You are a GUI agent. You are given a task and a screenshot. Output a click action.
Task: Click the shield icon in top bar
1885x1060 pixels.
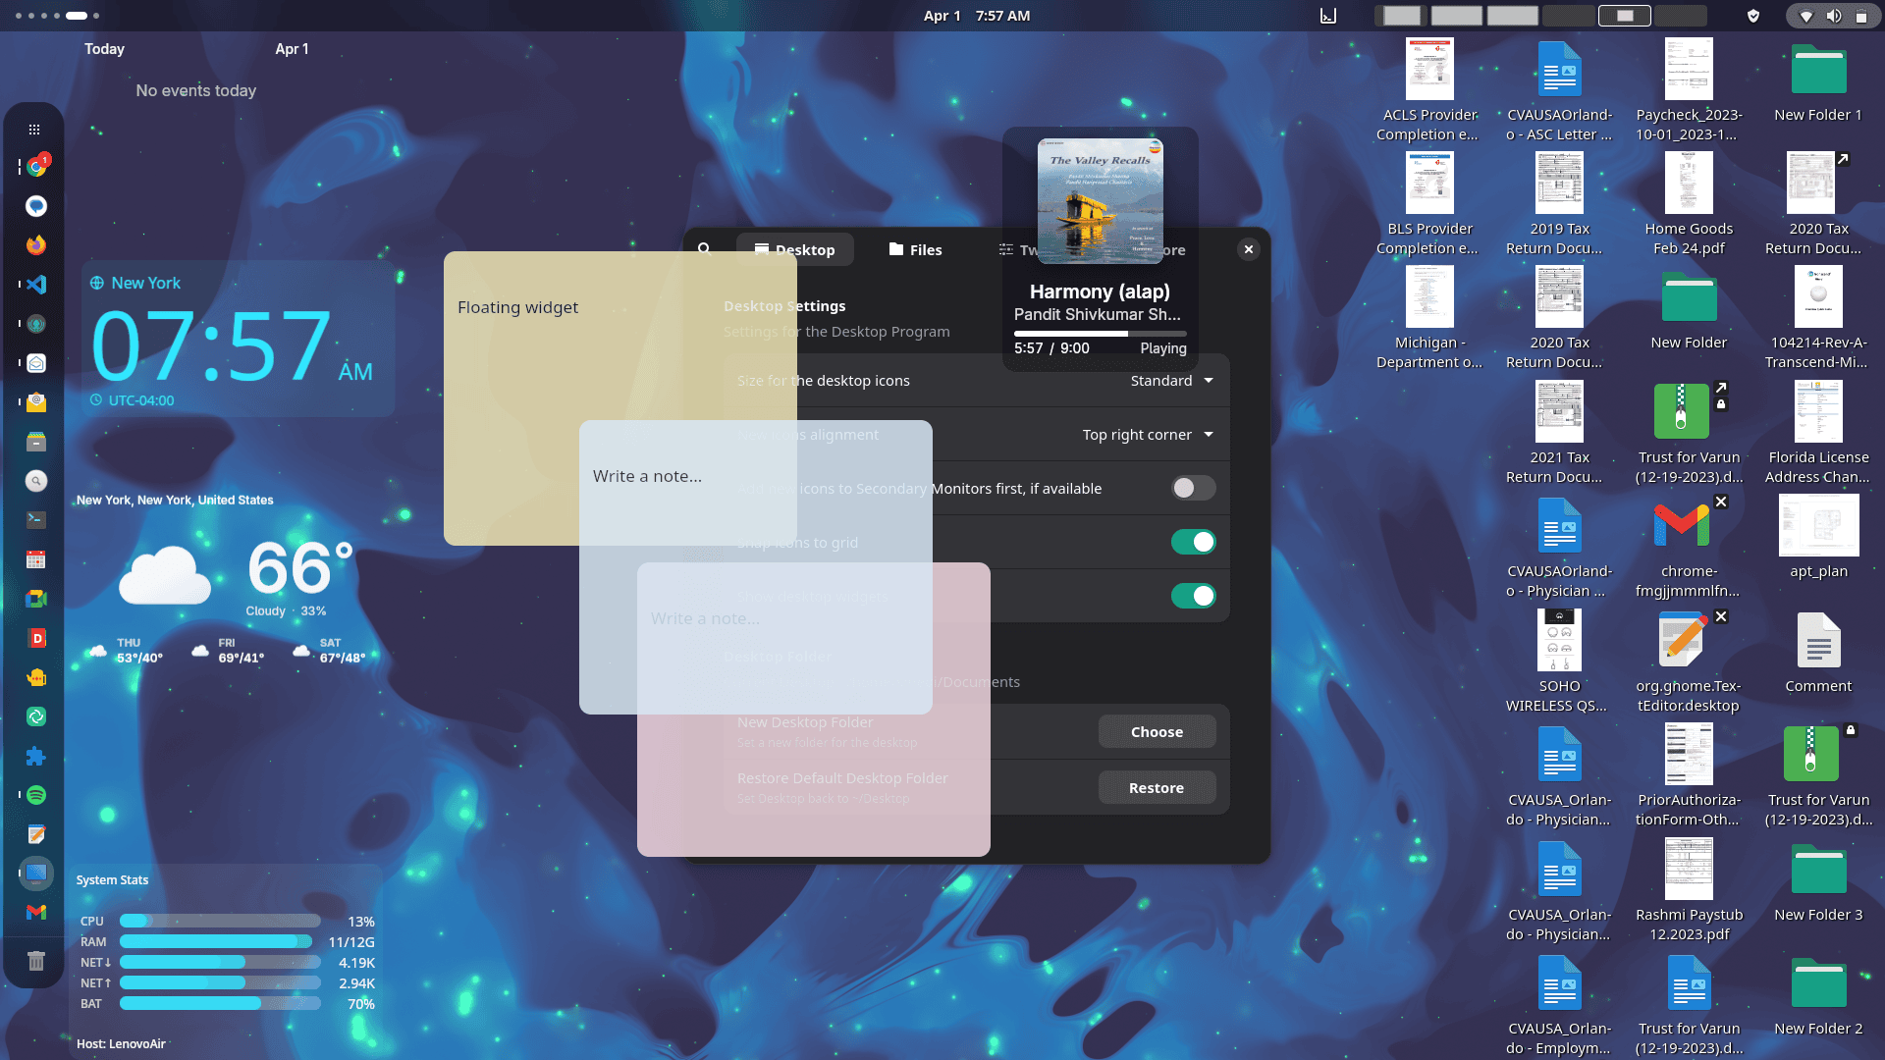tap(1753, 16)
